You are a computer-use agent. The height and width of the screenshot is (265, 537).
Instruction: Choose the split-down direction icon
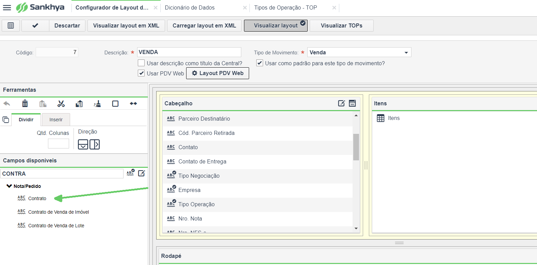(83, 144)
